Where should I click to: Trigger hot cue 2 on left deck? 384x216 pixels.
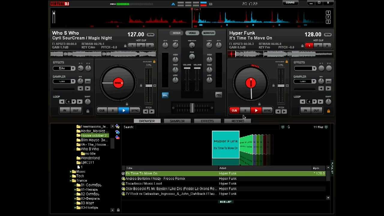tap(141, 46)
